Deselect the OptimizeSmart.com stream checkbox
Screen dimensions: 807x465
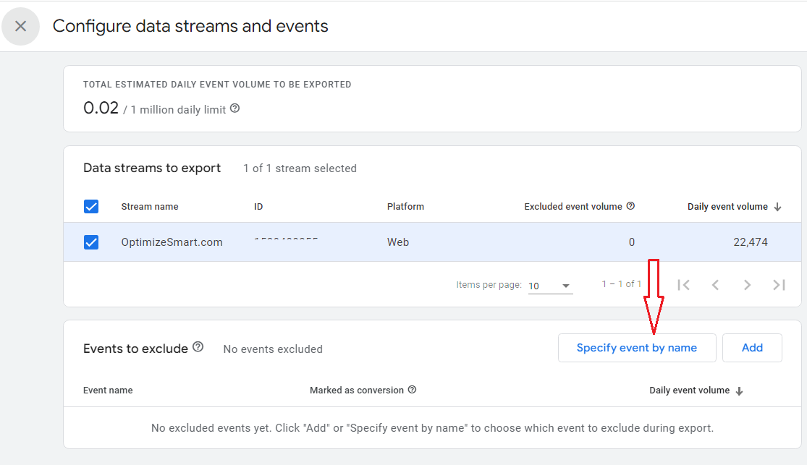click(91, 242)
